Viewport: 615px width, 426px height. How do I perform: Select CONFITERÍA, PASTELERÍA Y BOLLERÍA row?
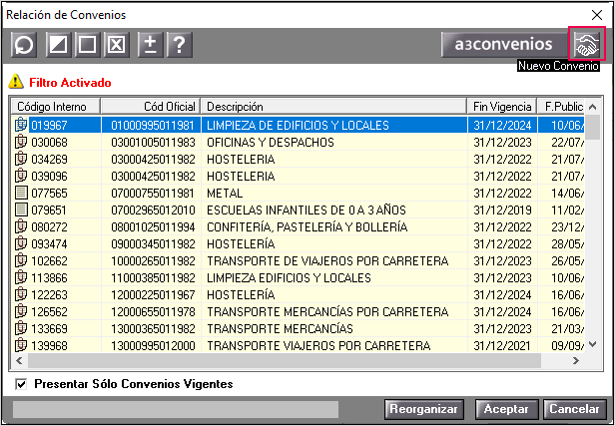click(299, 226)
